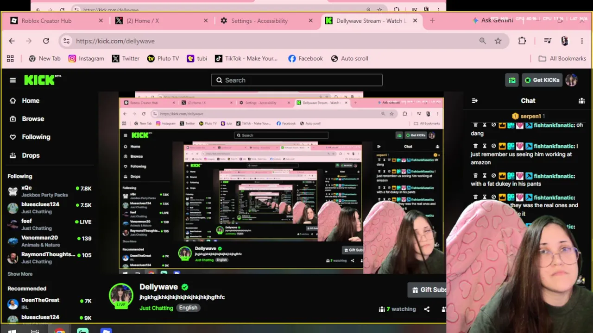
Task: Share the Dellywave stream
Action: click(x=427, y=309)
